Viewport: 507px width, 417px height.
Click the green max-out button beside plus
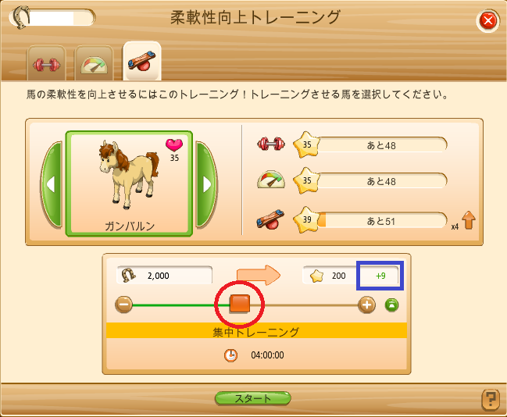coord(391,305)
